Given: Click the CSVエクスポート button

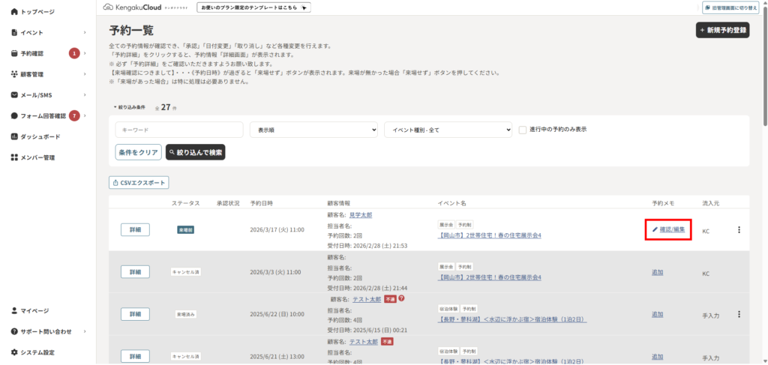Looking at the screenshot, I should pyautogui.click(x=139, y=182).
